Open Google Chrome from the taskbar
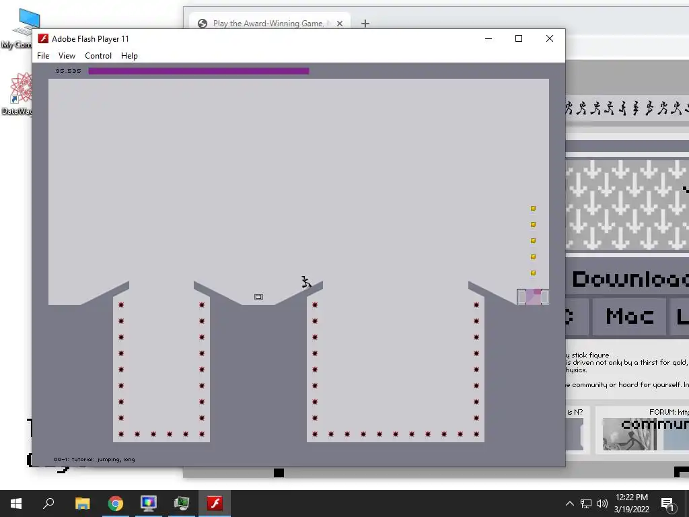 (x=115, y=504)
